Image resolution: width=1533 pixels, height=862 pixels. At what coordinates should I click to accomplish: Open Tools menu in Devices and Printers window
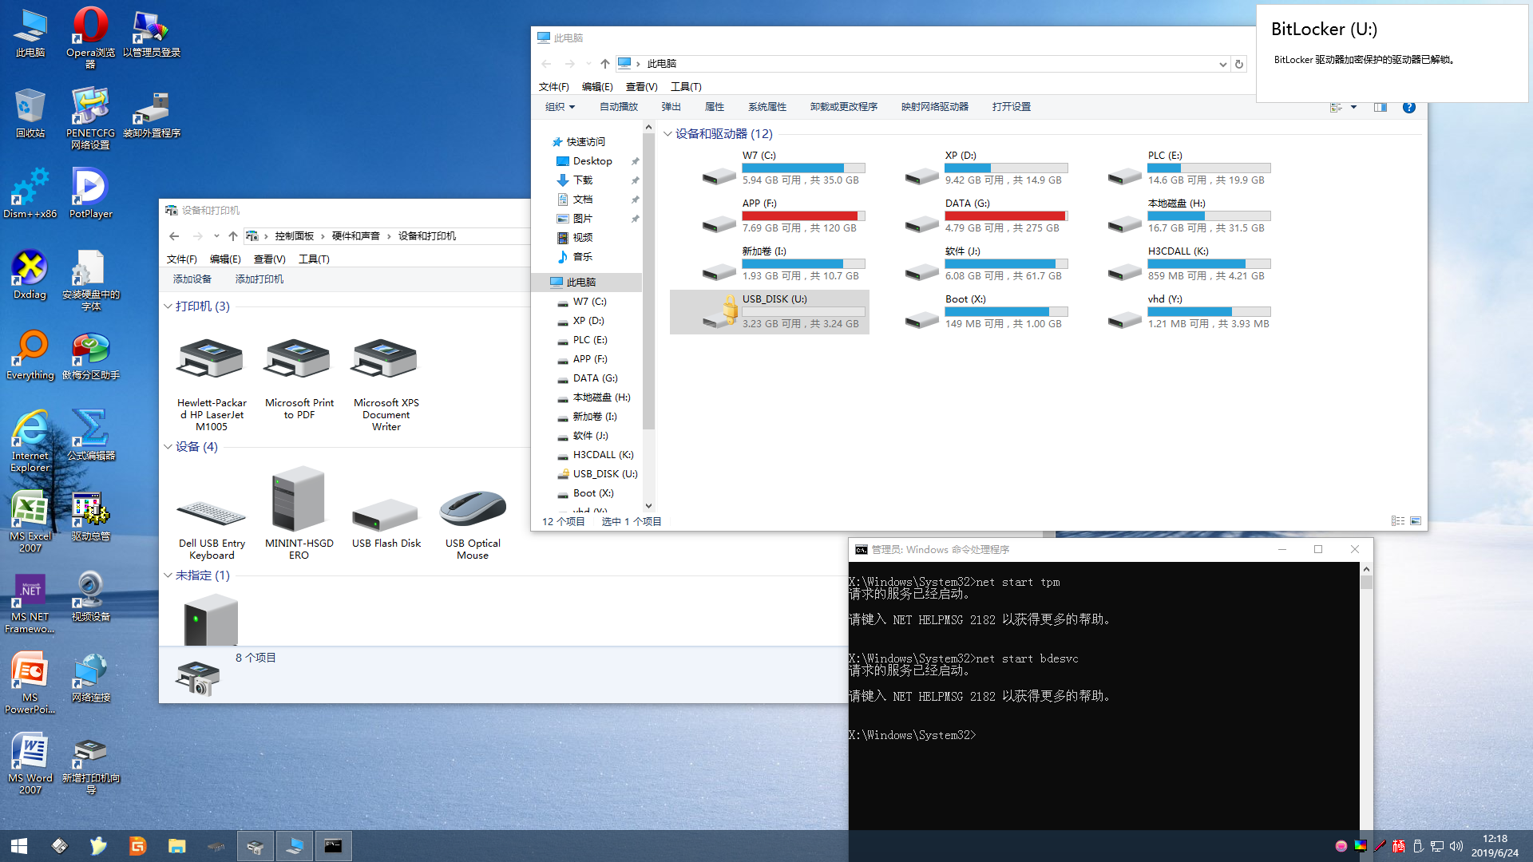[x=314, y=259]
